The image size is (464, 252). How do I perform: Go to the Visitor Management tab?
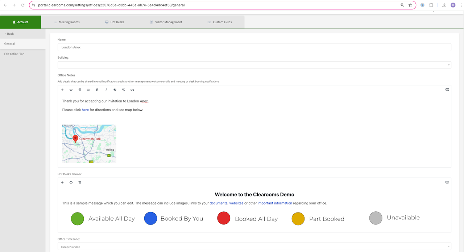166,22
